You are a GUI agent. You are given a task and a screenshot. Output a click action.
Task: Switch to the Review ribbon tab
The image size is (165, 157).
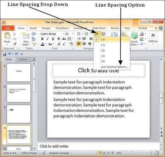tap(115, 28)
